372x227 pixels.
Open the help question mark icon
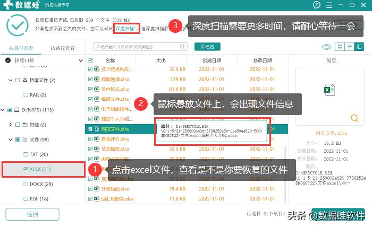(317, 5)
